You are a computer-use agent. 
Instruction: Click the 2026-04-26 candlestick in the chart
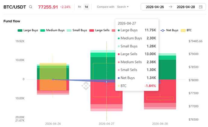[x=53, y=77]
